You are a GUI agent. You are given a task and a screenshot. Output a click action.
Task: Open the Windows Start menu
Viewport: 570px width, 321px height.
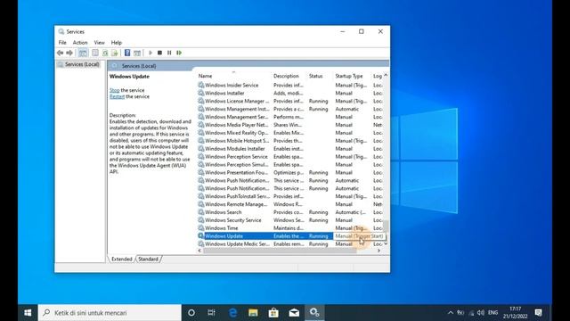click(28, 313)
